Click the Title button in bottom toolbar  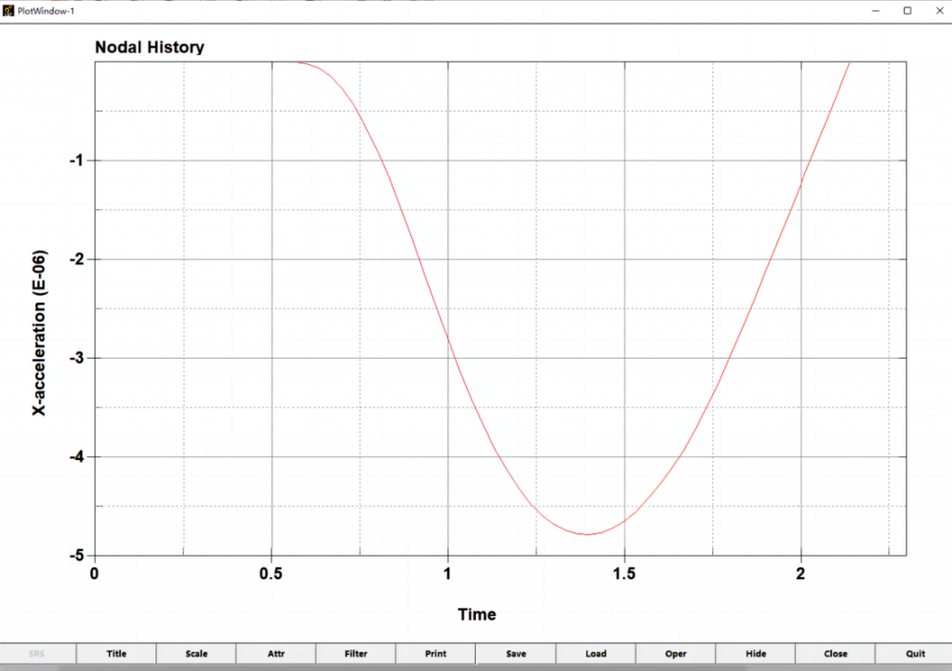[x=116, y=653]
